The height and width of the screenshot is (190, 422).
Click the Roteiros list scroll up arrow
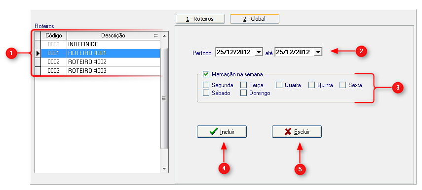click(x=164, y=35)
